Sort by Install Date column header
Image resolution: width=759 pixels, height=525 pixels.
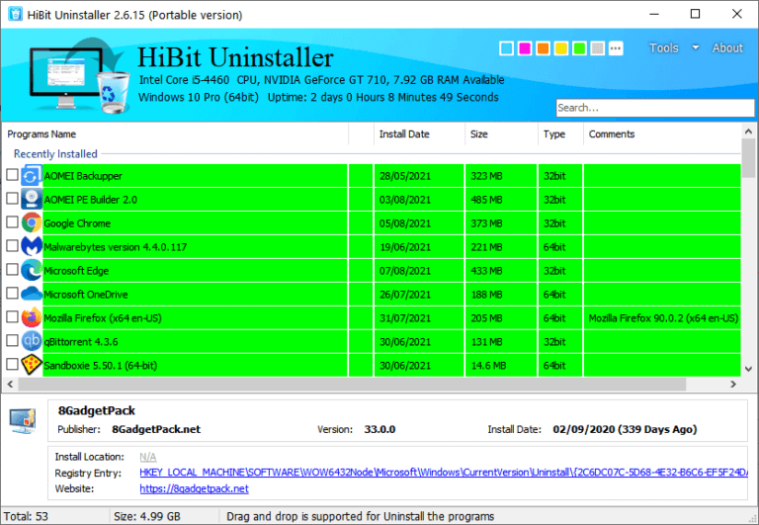(419, 134)
